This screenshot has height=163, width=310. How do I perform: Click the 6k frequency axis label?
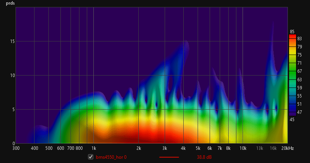pyautogui.click(x=210, y=148)
